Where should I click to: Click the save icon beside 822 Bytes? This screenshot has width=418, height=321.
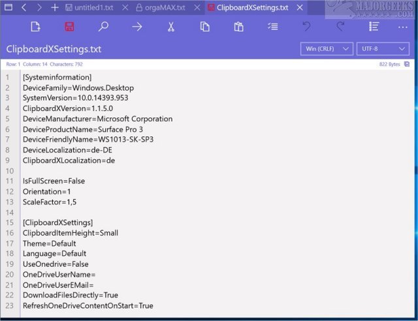pyautogui.click(x=407, y=64)
